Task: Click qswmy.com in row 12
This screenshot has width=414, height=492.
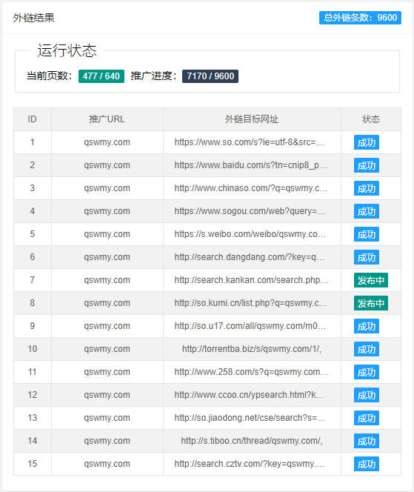Action: [x=107, y=395]
